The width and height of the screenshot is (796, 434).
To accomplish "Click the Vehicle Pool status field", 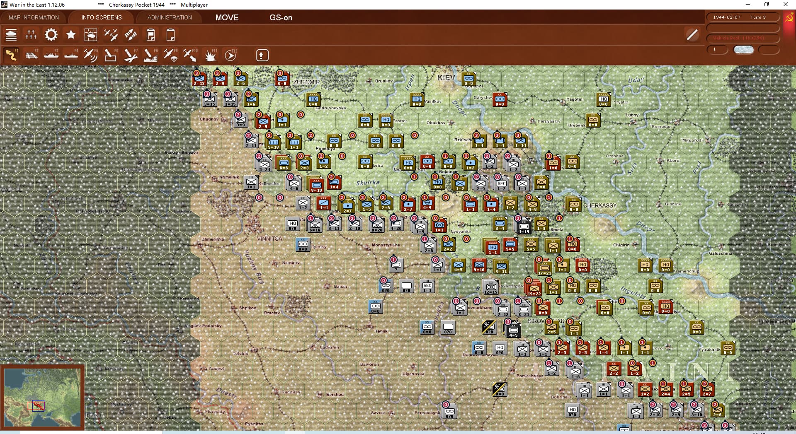I will [x=743, y=38].
